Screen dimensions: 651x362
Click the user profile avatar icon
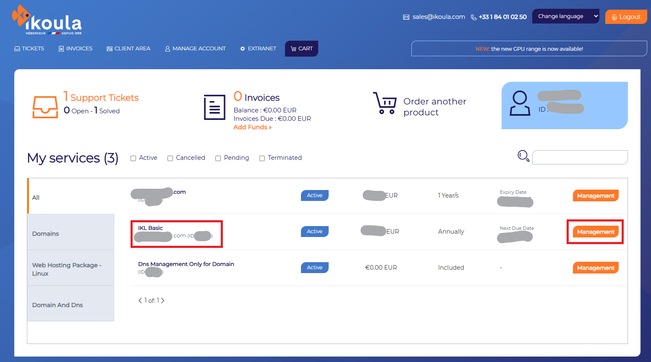click(520, 103)
